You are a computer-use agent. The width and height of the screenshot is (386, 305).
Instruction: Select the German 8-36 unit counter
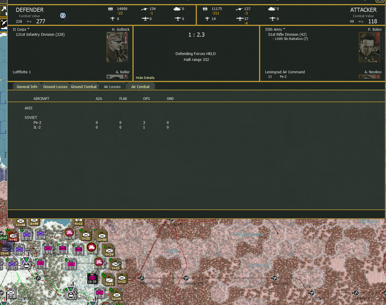coord(78,250)
